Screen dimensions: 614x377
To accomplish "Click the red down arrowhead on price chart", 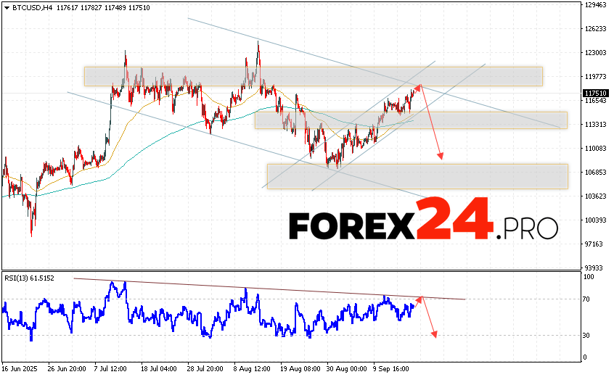I will pos(440,156).
